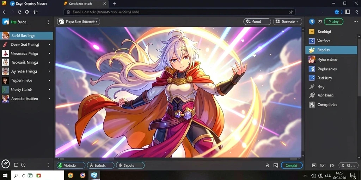Click the three-dot menu at bottom left
Viewport: 361px width, 180px height.
point(48,165)
